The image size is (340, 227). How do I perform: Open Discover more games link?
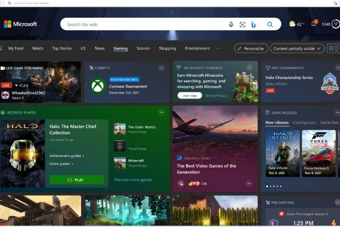coord(133,180)
